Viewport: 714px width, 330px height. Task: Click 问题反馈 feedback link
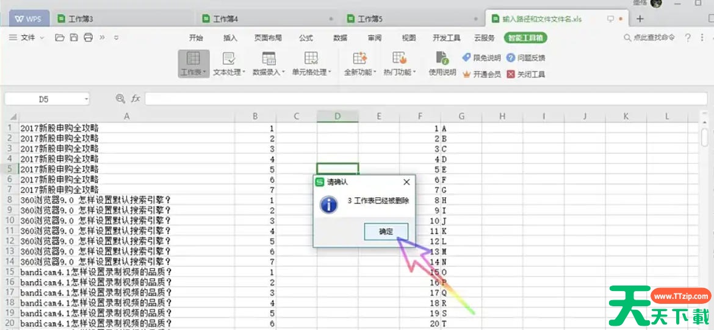pos(525,58)
